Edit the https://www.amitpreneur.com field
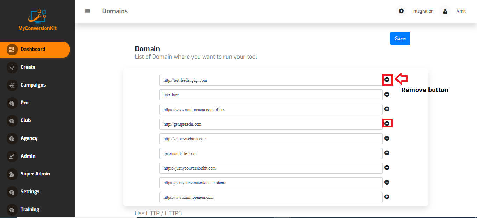 (x=271, y=197)
